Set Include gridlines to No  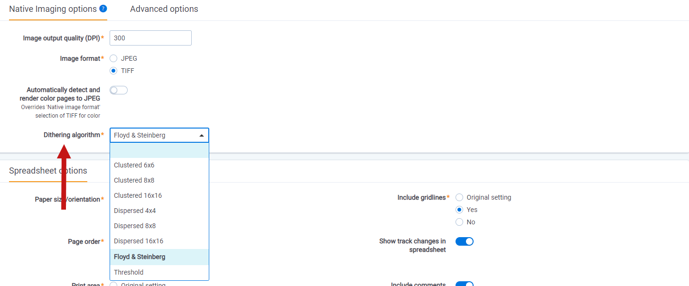[x=459, y=222]
